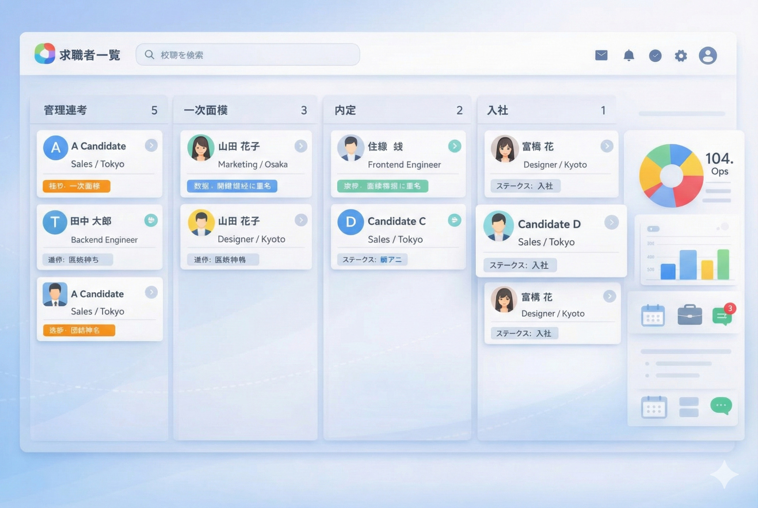Toggle green status circle on 田中 大郎 card

[151, 220]
